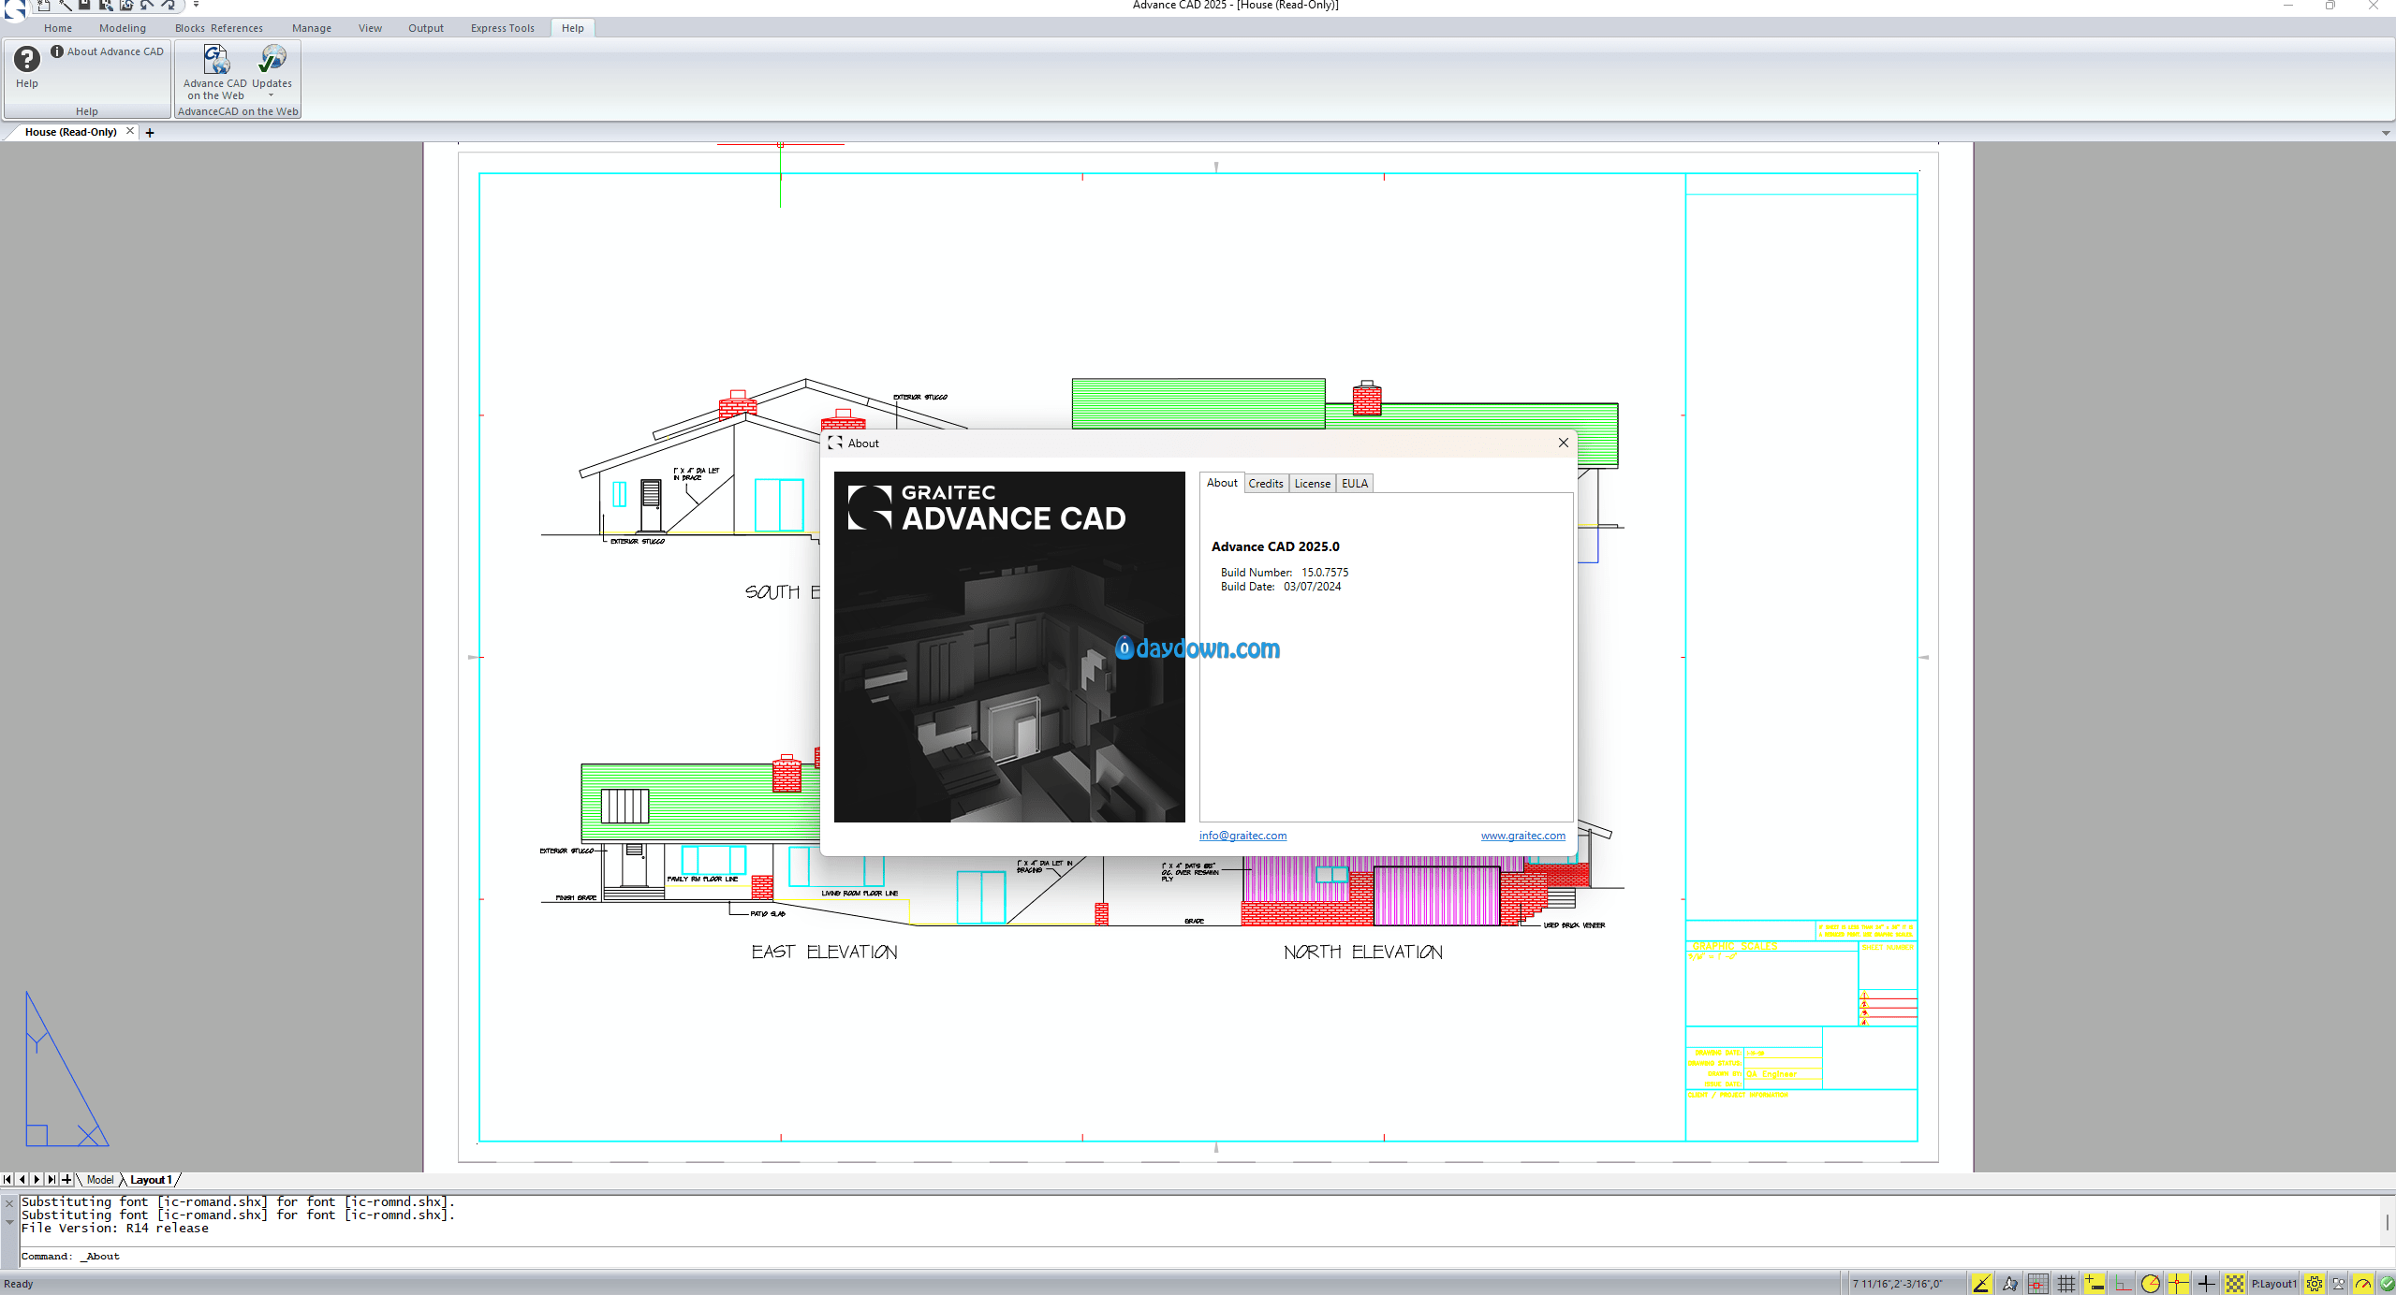Image resolution: width=2396 pixels, height=1295 pixels.
Task: Expand the Updates dropdown arrow
Action: 272,95
